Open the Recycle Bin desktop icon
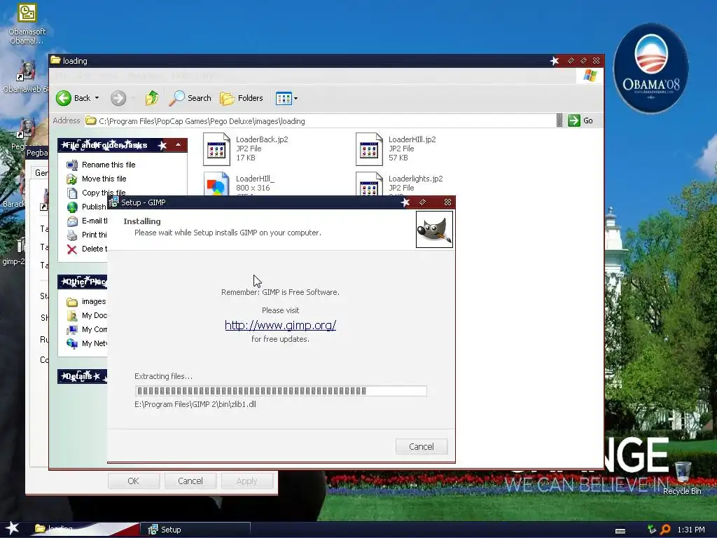 point(682,478)
